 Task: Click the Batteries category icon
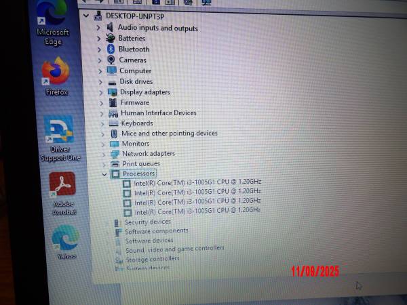pyautogui.click(x=111, y=39)
